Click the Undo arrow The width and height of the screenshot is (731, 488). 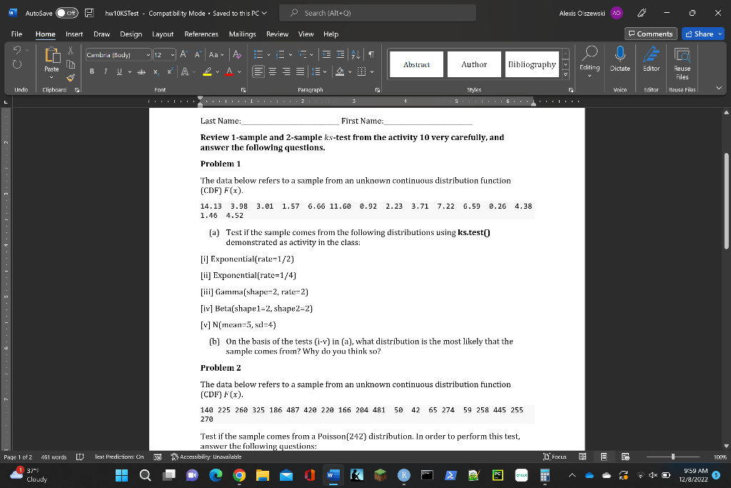tap(17, 50)
